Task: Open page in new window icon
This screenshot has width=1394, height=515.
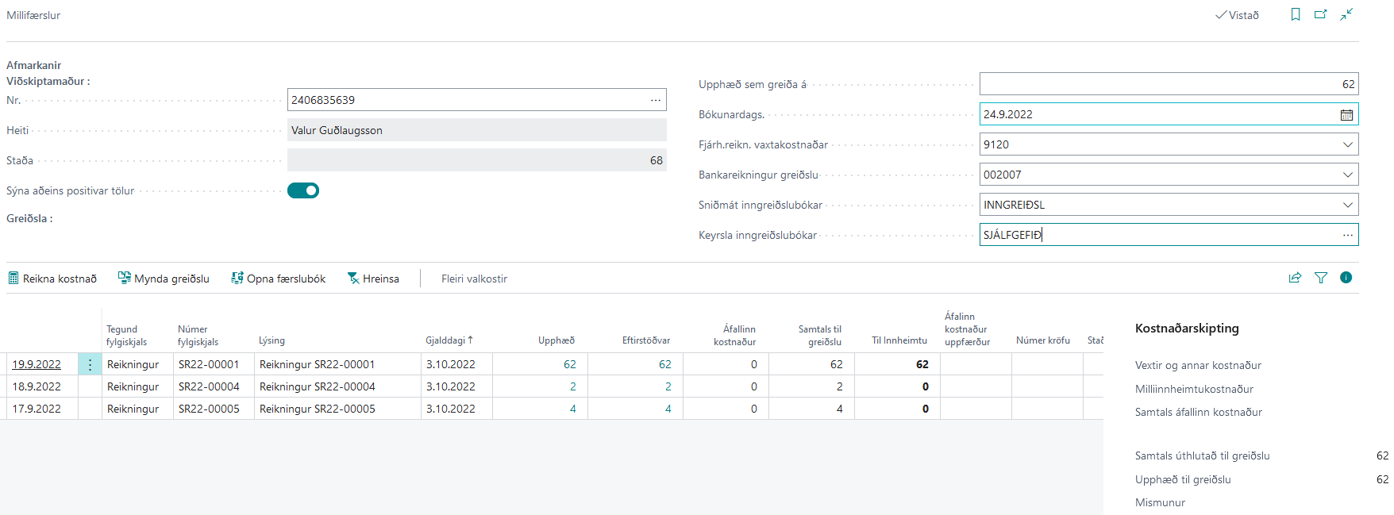Action: tap(1321, 14)
